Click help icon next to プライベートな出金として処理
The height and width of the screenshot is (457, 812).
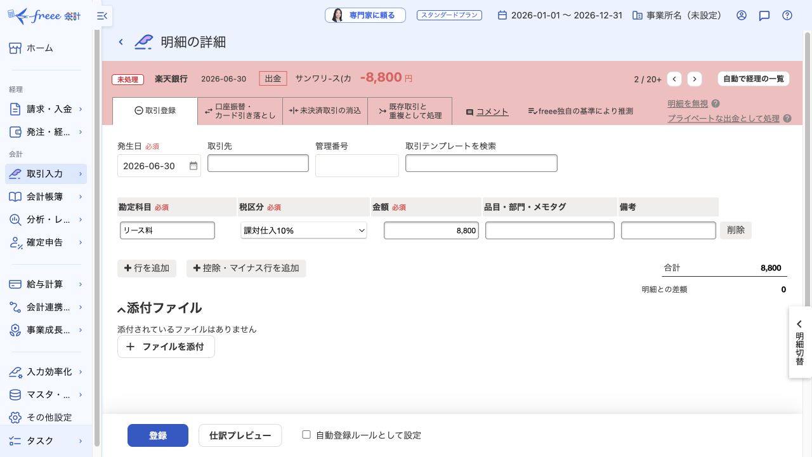coord(787,118)
